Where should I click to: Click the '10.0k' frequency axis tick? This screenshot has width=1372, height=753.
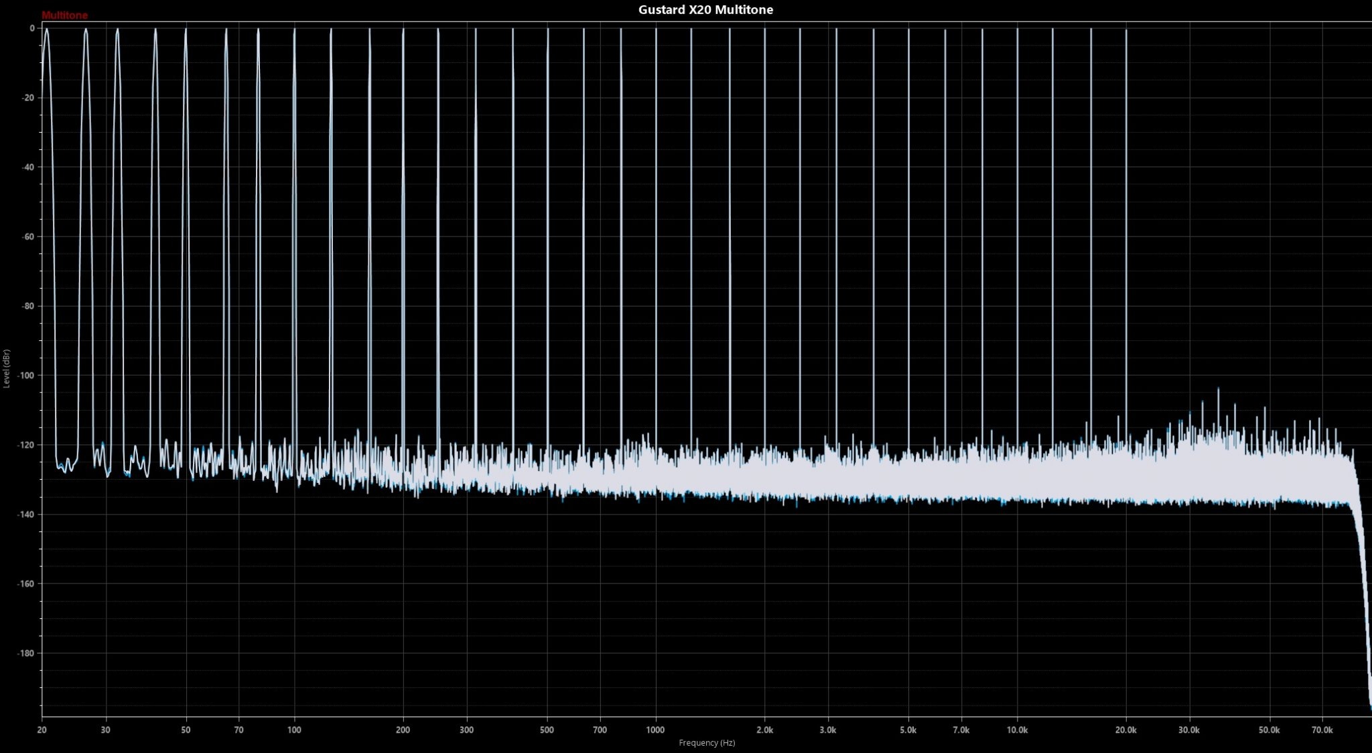[1017, 730]
